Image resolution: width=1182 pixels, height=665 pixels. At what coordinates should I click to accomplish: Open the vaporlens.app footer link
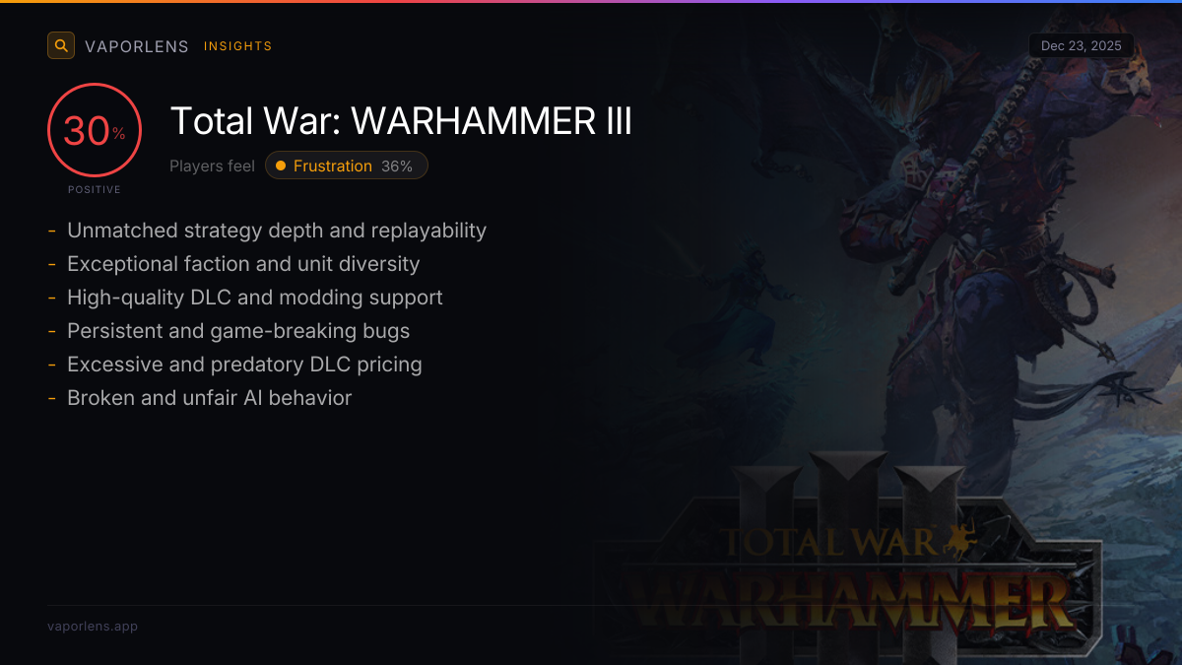93,626
